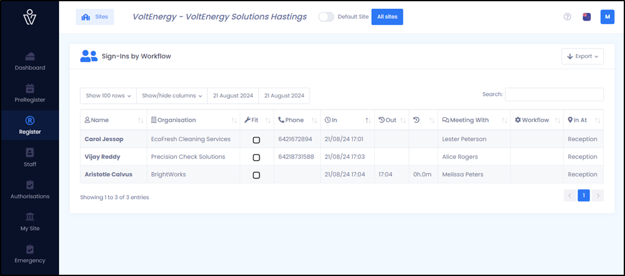Check the Fit box for Vijay Reddy
The height and width of the screenshot is (276, 625).
point(256,157)
